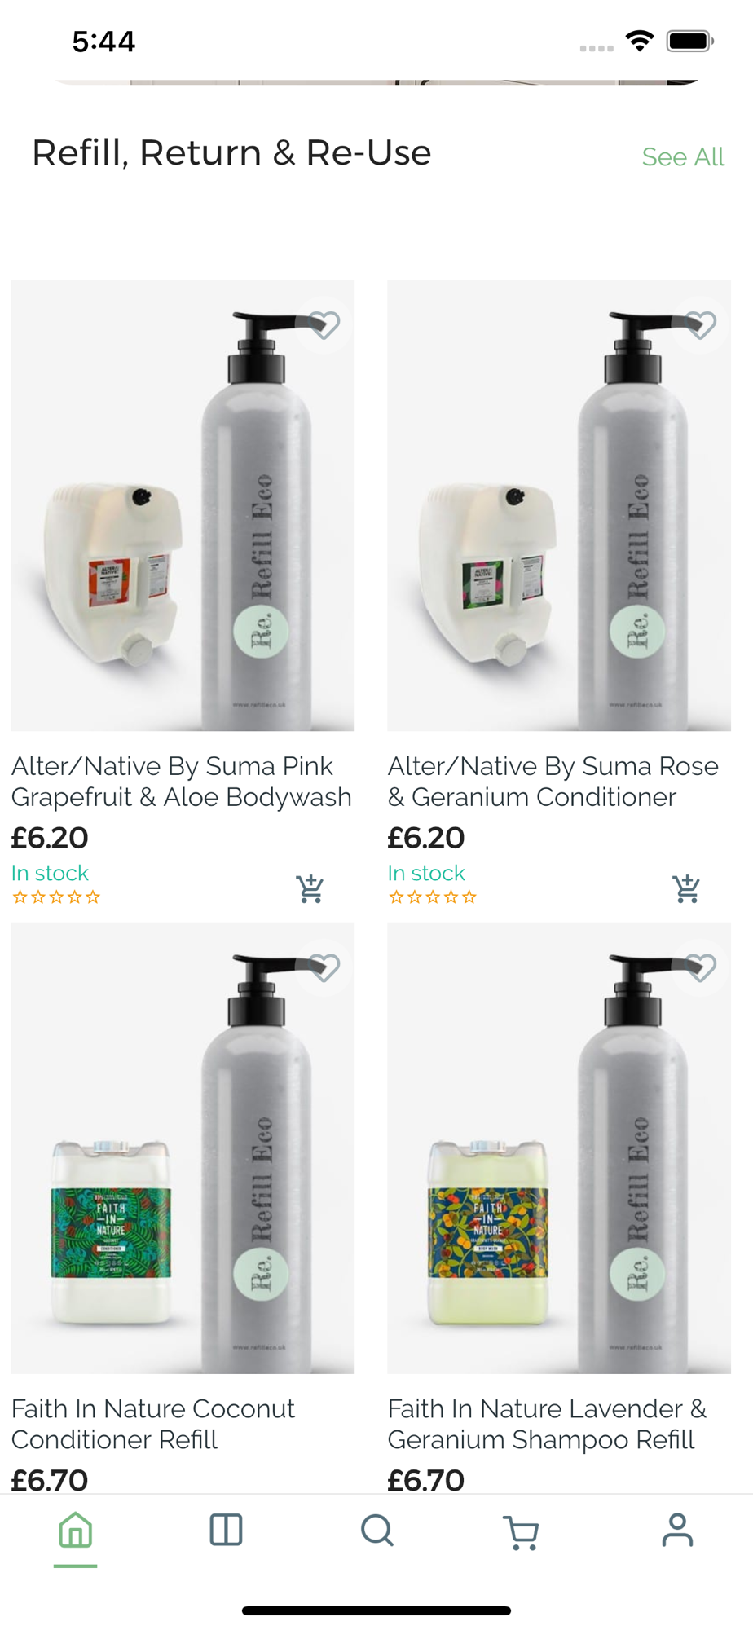Toggle heart on Rose & Geranium Conditioner
This screenshot has width=753, height=1630.
701,325
